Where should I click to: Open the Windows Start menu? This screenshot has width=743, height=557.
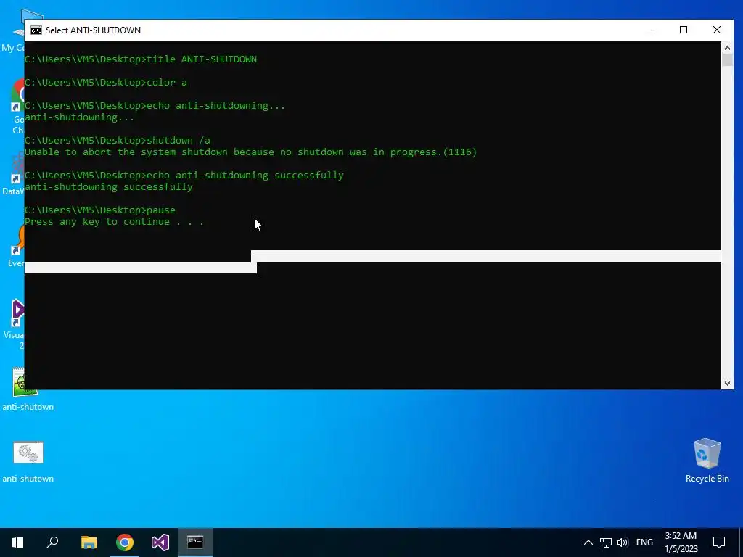click(17, 542)
